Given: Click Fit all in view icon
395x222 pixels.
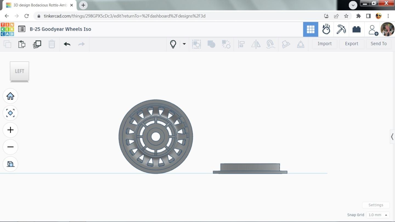Looking at the screenshot, I should tap(10, 113).
